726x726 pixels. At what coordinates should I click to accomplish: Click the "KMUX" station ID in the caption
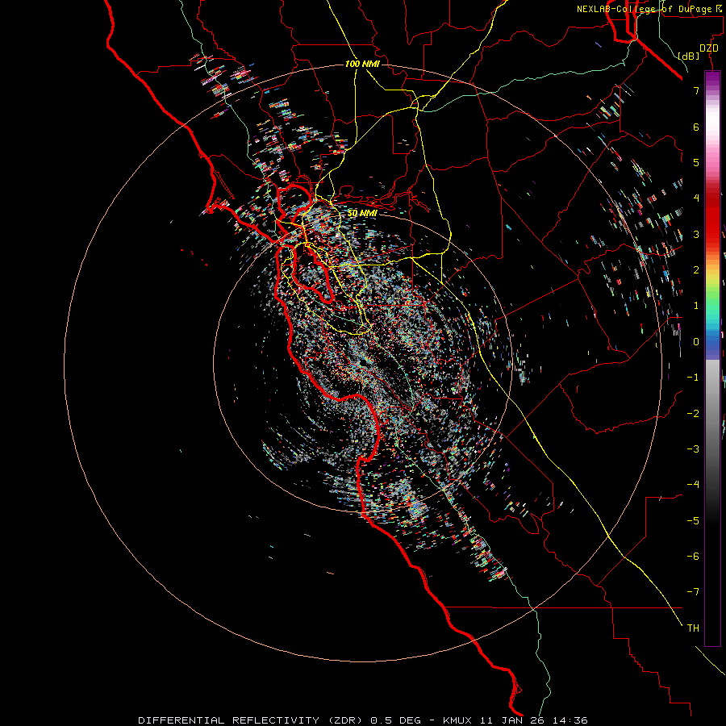pos(458,720)
